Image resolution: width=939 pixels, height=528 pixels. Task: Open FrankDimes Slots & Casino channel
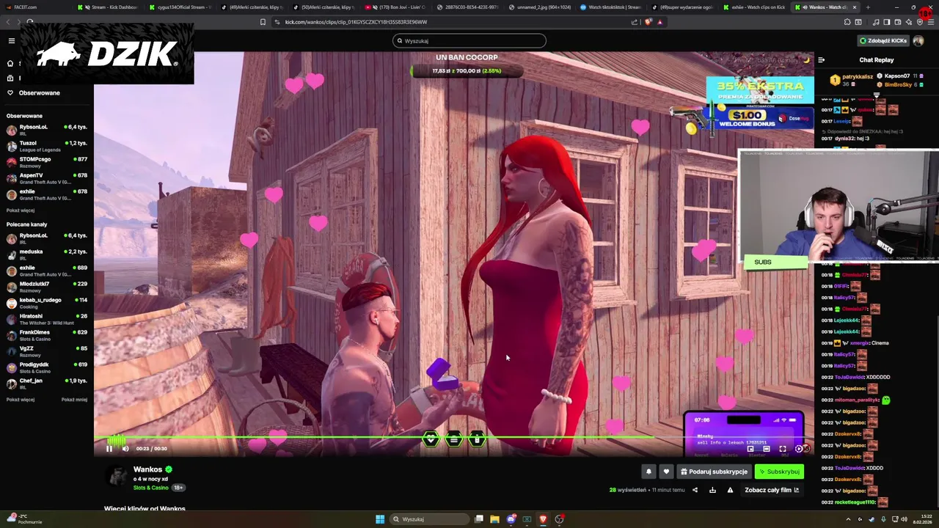47,335
